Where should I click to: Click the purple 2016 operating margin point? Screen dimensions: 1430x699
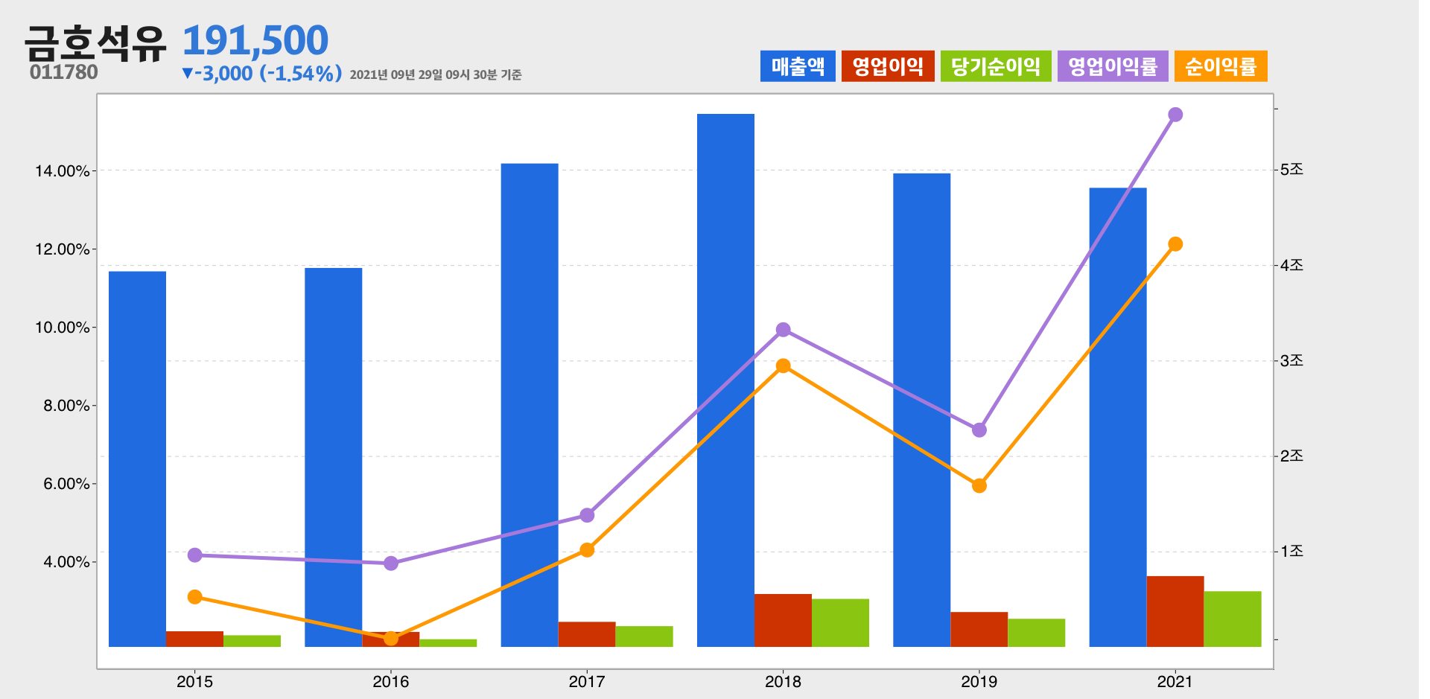pos(391,564)
